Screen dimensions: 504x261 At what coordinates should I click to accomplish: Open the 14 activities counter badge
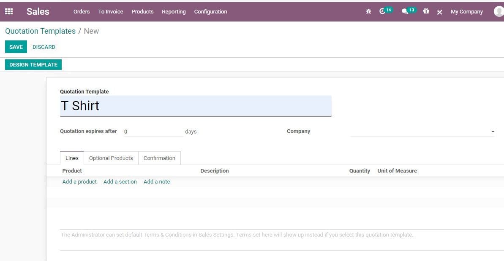[x=389, y=9]
